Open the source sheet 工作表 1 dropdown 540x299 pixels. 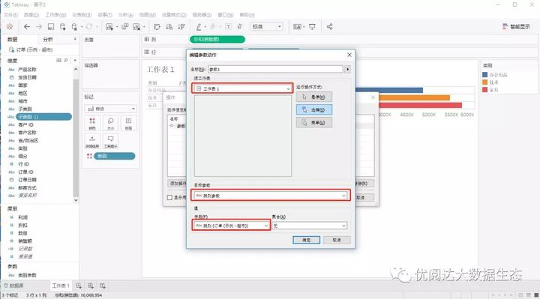tap(243, 88)
